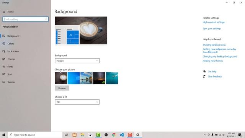Go to Settings Home

pos(8,12)
